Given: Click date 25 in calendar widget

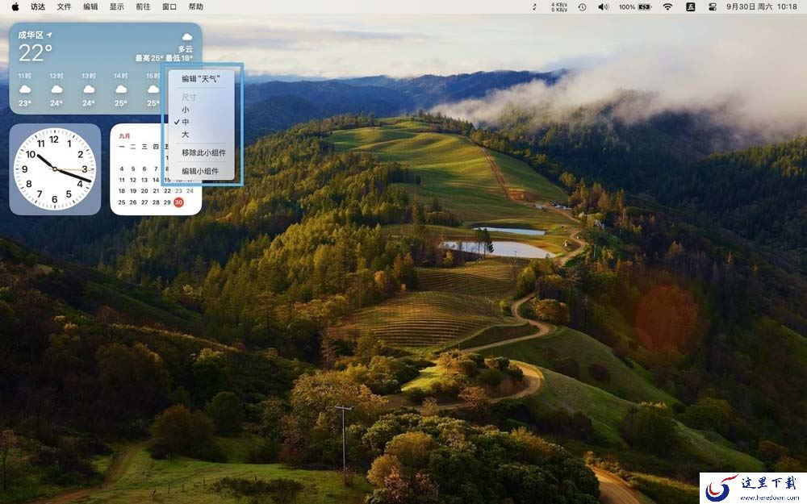Looking at the screenshot, I should pyautogui.click(x=122, y=202).
